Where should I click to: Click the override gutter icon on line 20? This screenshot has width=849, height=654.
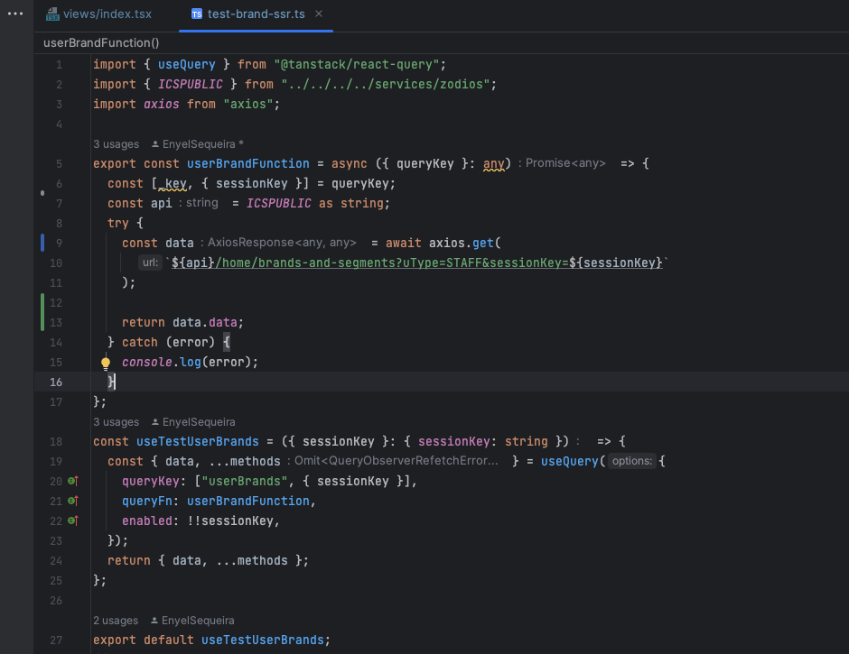(x=73, y=481)
